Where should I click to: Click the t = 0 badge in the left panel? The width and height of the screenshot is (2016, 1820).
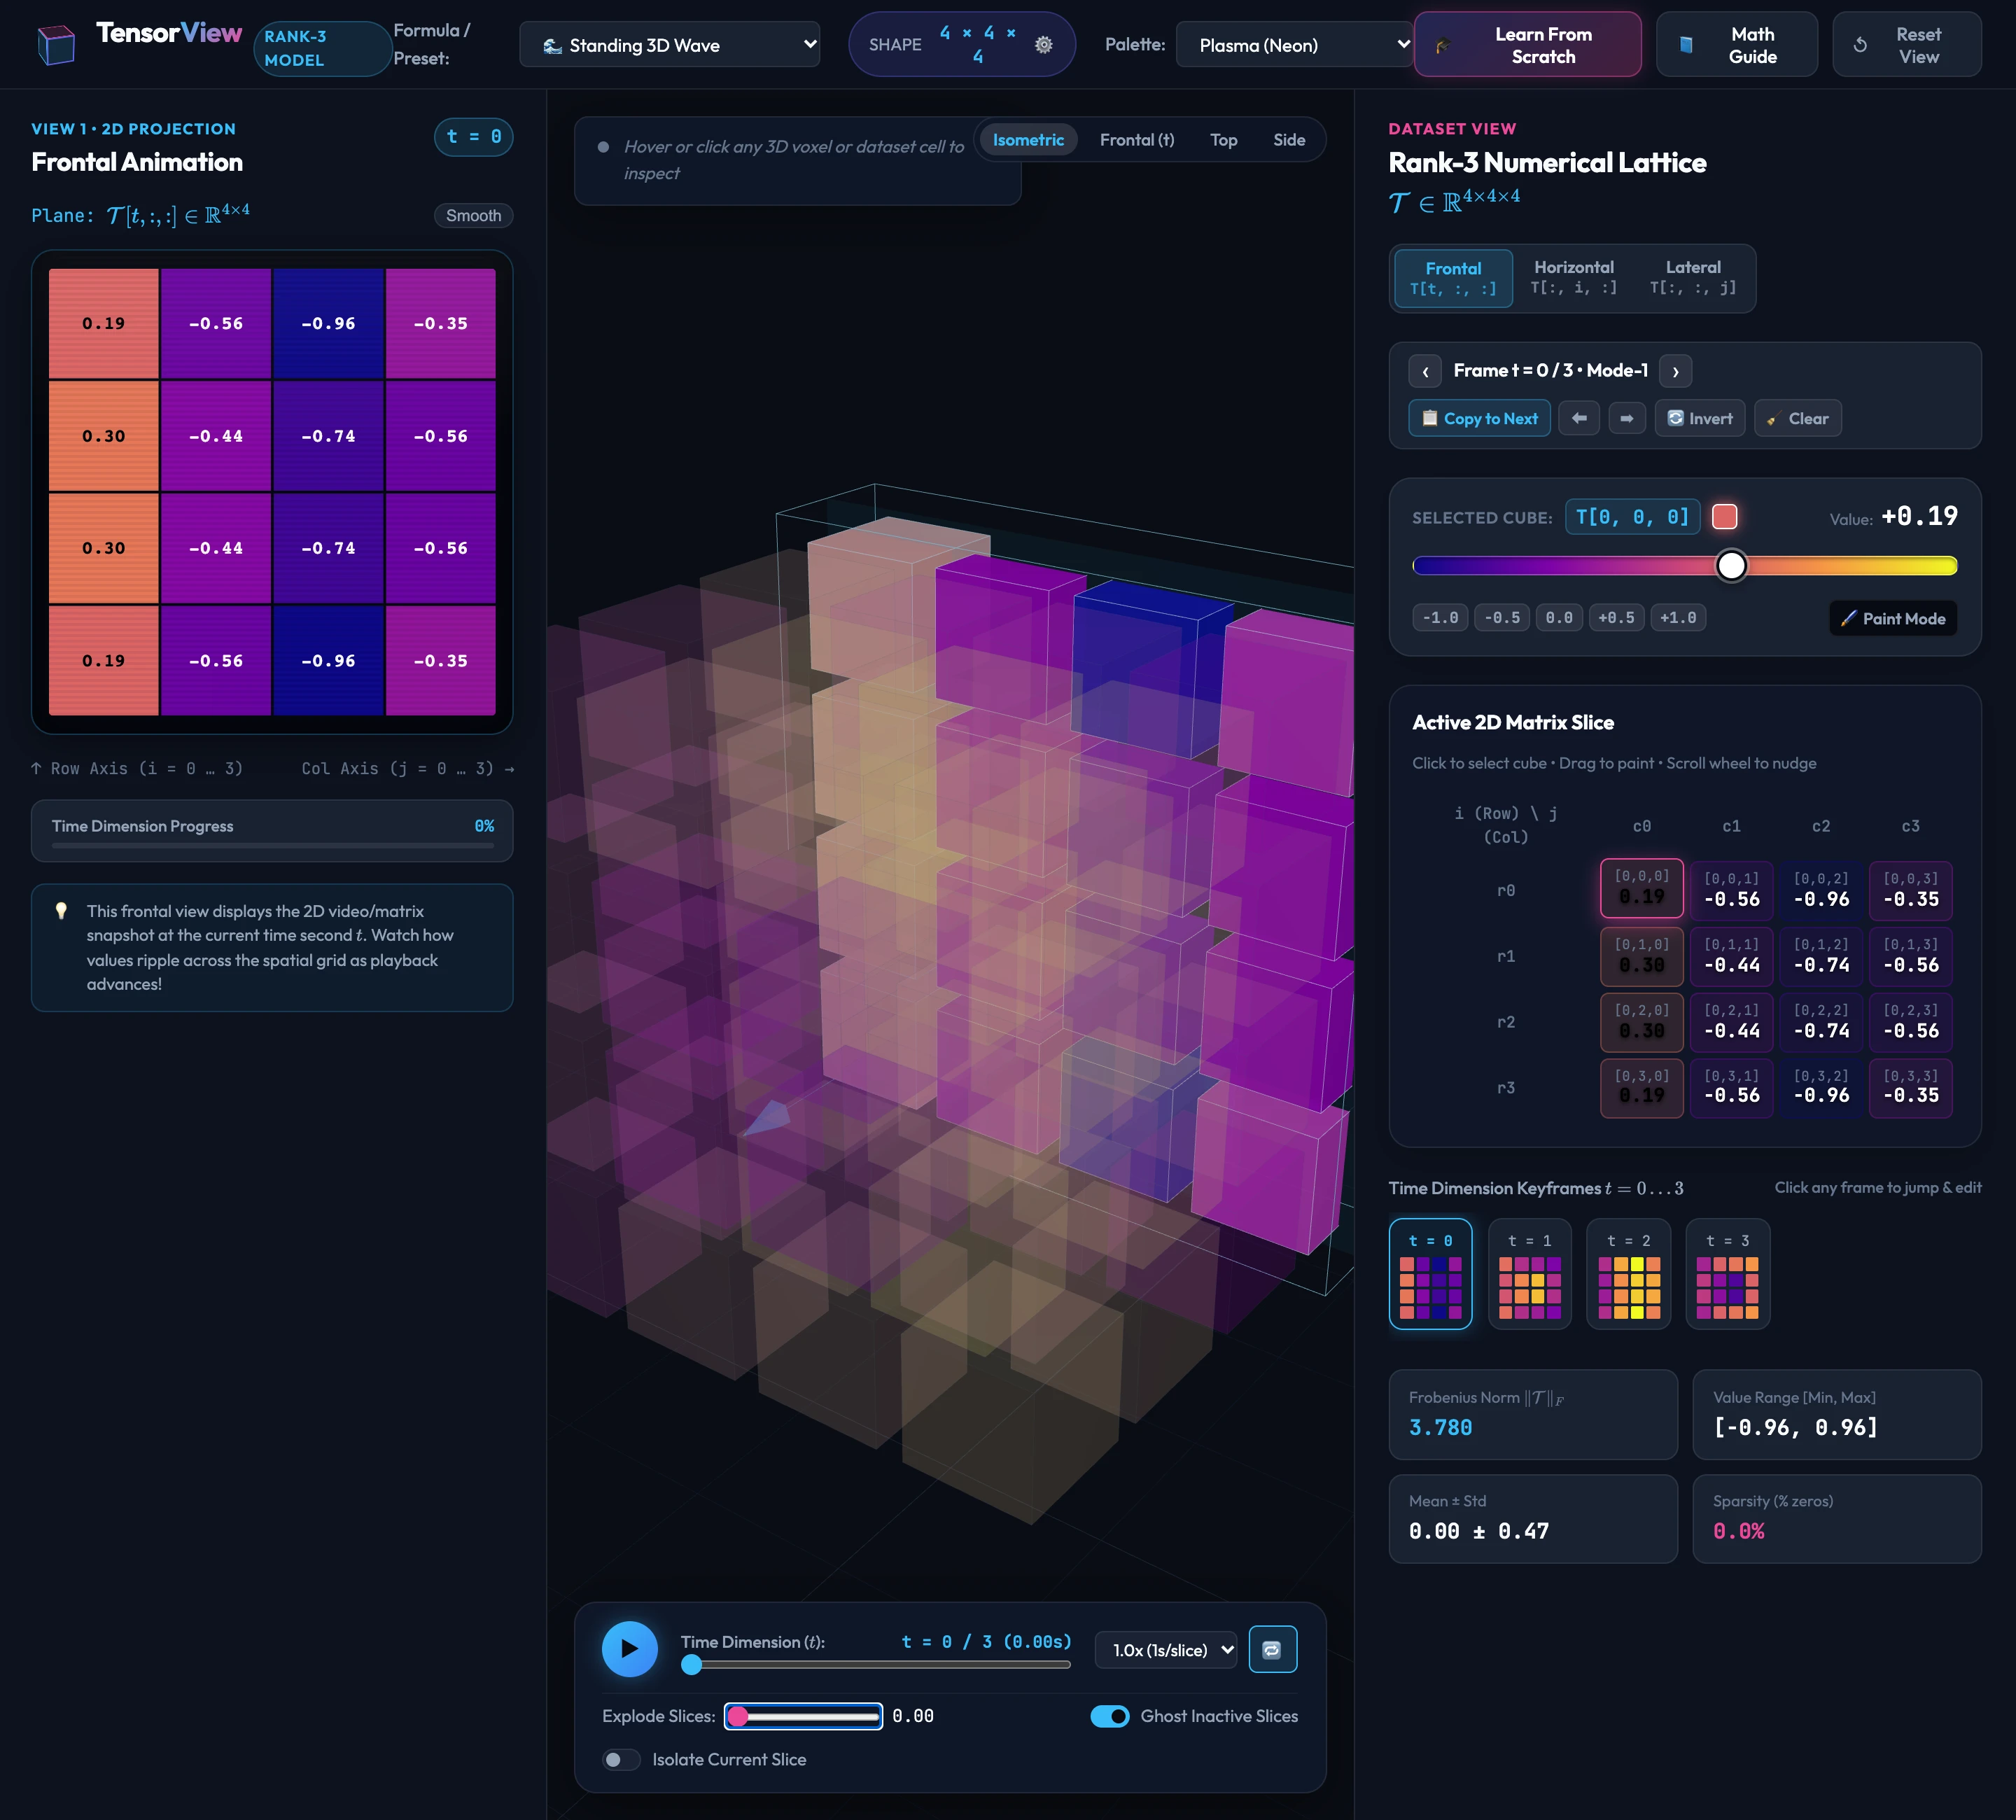(473, 137)
